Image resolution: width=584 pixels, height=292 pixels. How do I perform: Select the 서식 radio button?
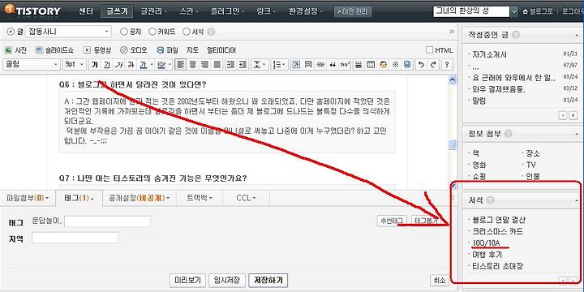(187, 32)
